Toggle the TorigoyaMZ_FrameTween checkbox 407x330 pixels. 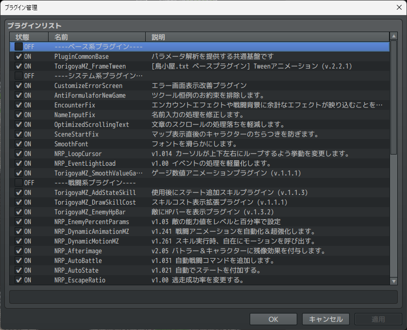[18, 66]
